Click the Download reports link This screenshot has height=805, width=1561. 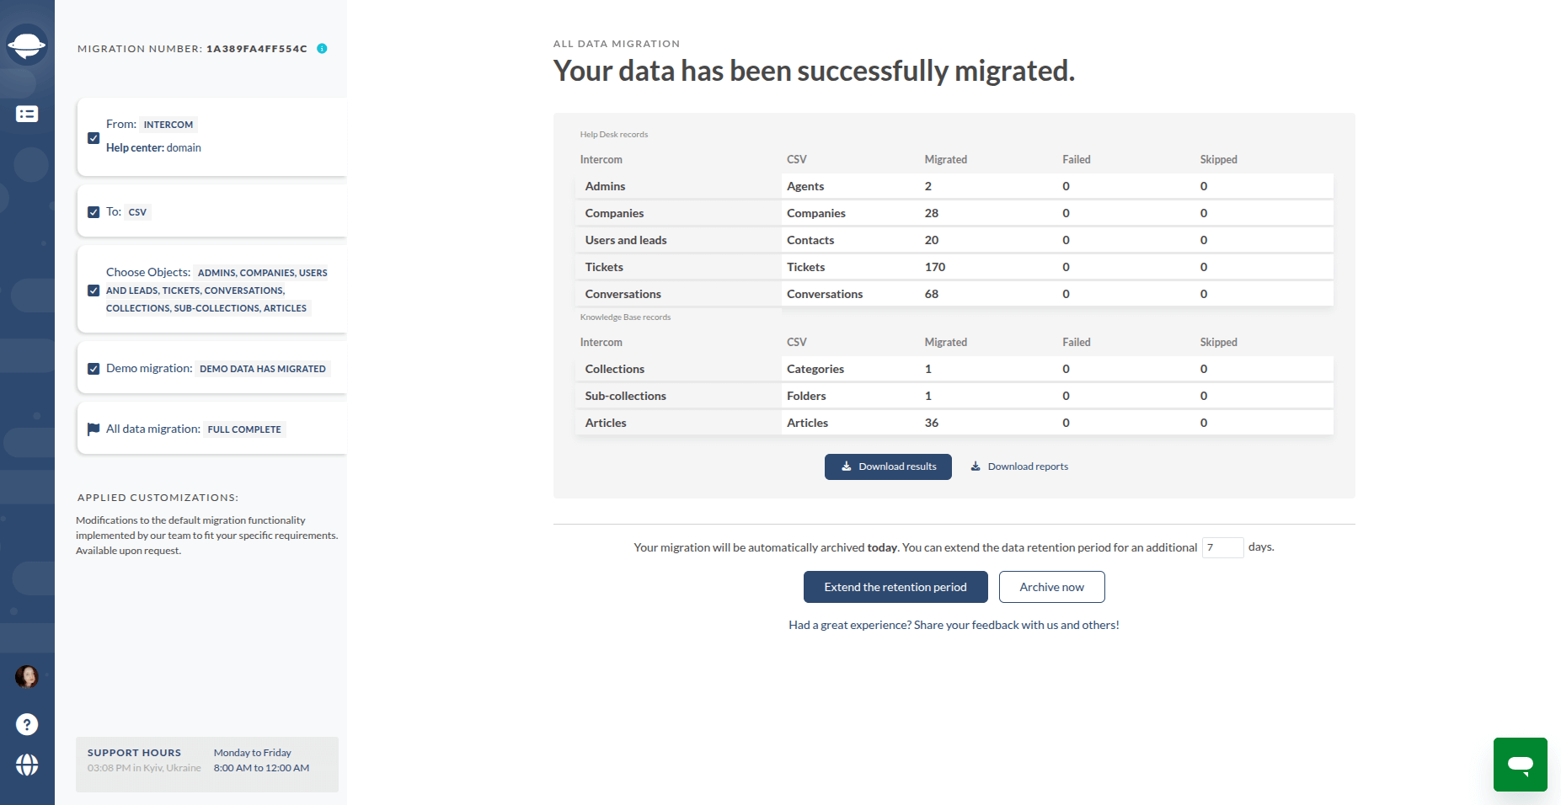(x=1028, y=466)
